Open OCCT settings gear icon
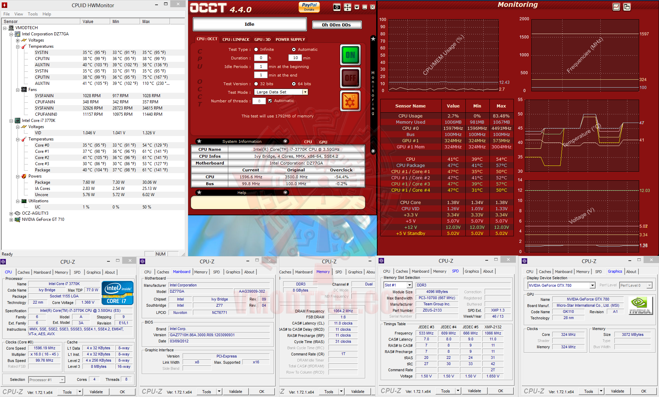The image size is (659, 397). [x=350, y=101]
